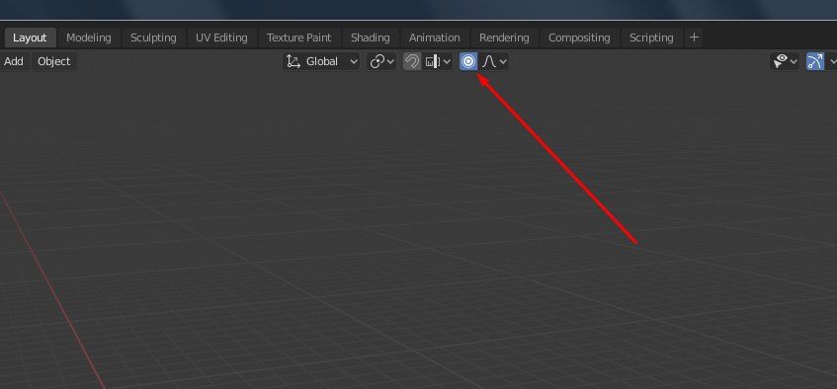Screen dimensions: 837x389
Task: Toggle the snap magnet icon
Action: click(x=412, y=61)
